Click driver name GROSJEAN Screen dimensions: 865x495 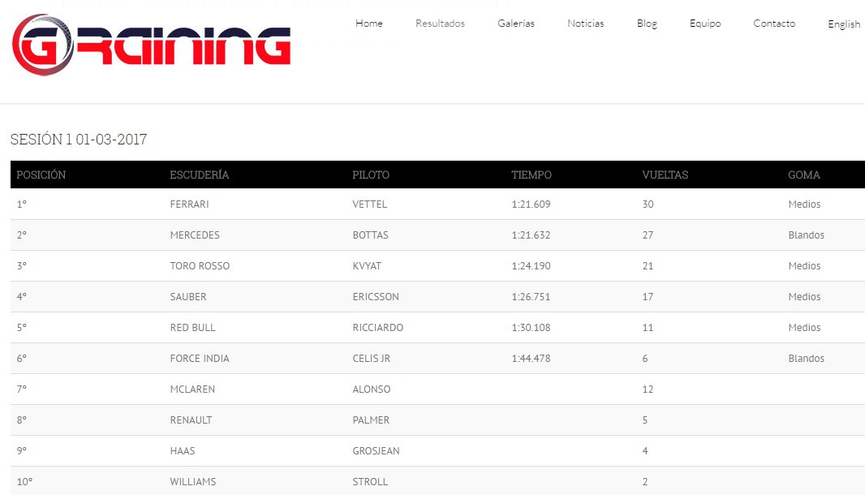click(x=377, y=451)
